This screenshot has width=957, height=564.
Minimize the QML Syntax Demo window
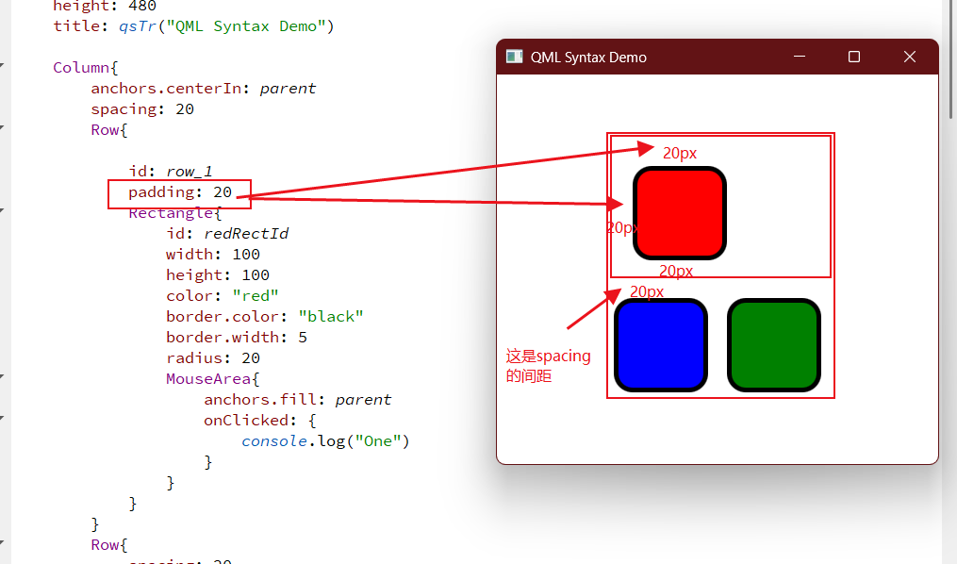click(800, 57)
